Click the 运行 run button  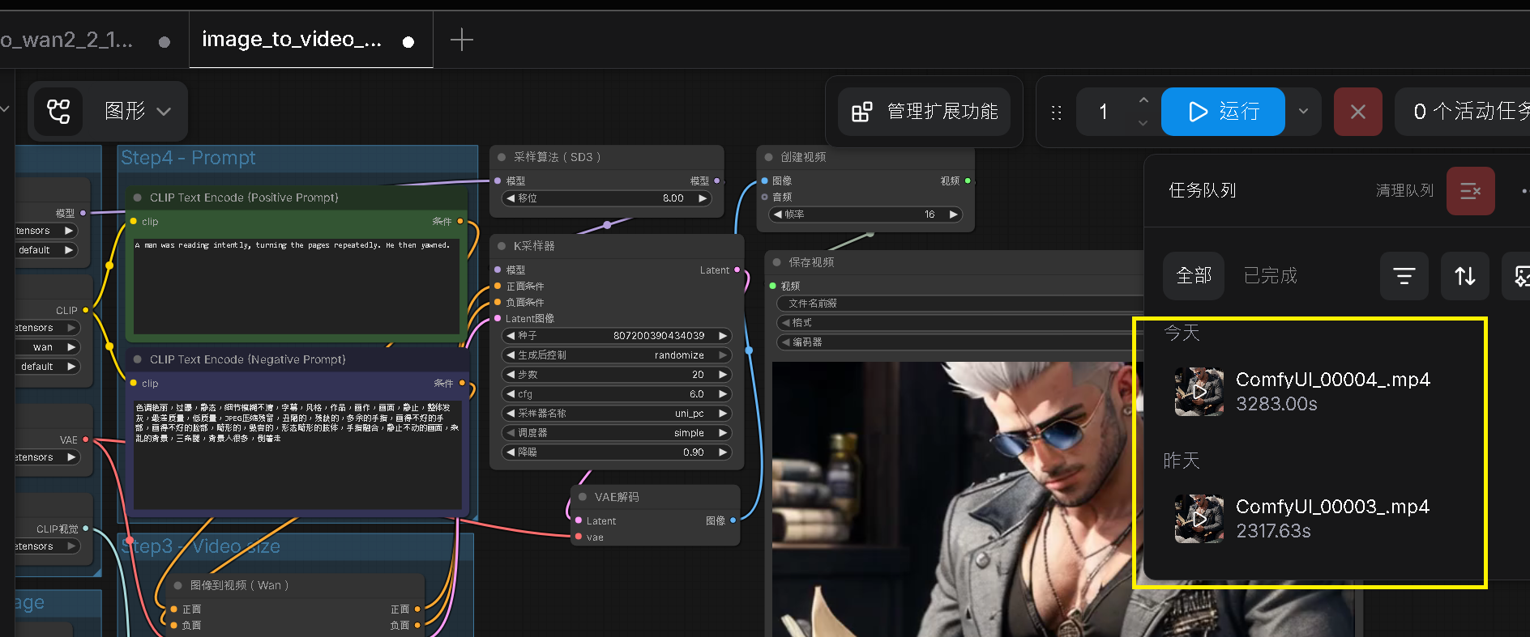pos(1223,112)
